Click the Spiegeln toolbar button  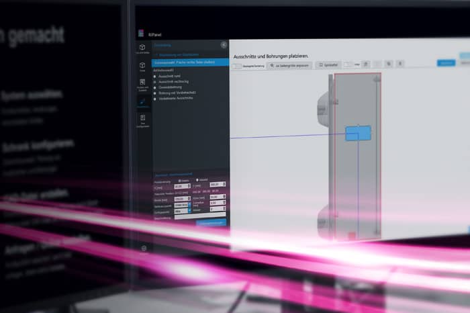pos(328,64)
